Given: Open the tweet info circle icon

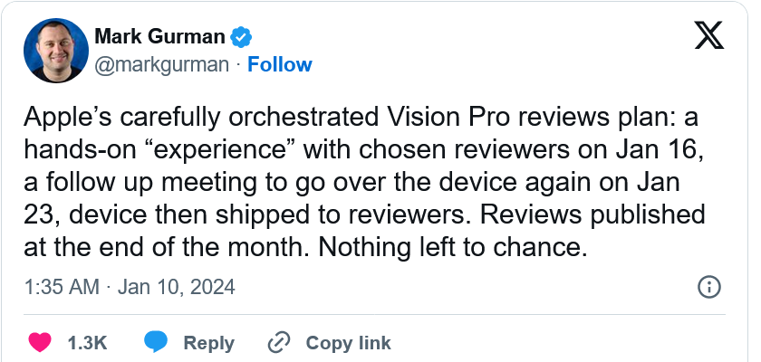Looking at the screenshot, I should (x=709, y=288).
